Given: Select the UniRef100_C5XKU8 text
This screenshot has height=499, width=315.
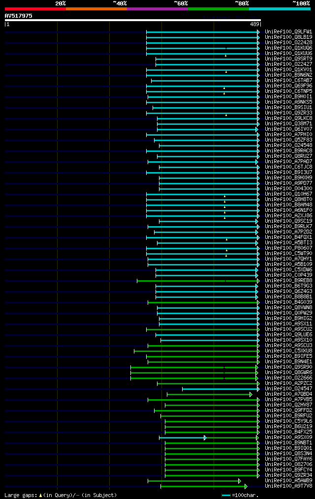Looking at the screenshot, I should (288, 351).
